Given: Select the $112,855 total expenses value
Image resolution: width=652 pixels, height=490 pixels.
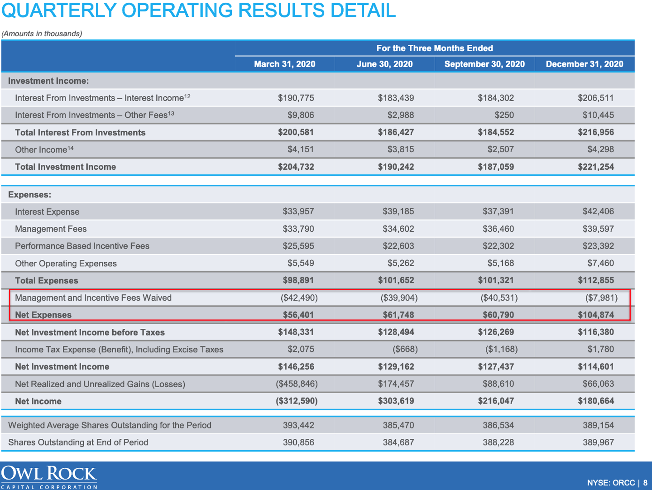Looking at the screenshot, I should 596,280.
